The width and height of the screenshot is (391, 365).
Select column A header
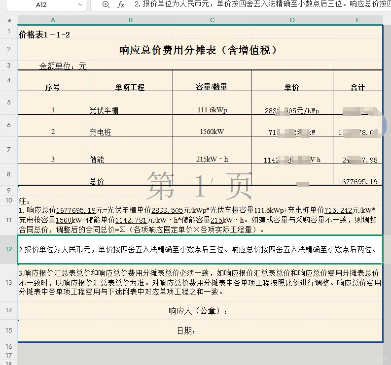tap(53, 20)
